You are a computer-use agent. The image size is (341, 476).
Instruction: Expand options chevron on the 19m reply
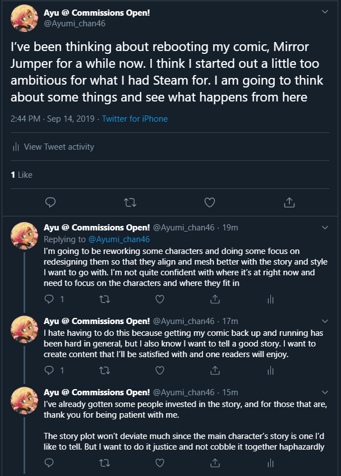(x=325, y=228)
